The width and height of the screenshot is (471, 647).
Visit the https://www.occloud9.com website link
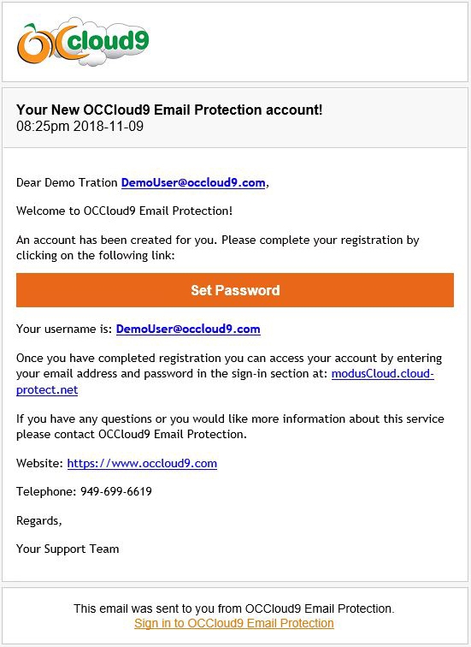(142, 463)
